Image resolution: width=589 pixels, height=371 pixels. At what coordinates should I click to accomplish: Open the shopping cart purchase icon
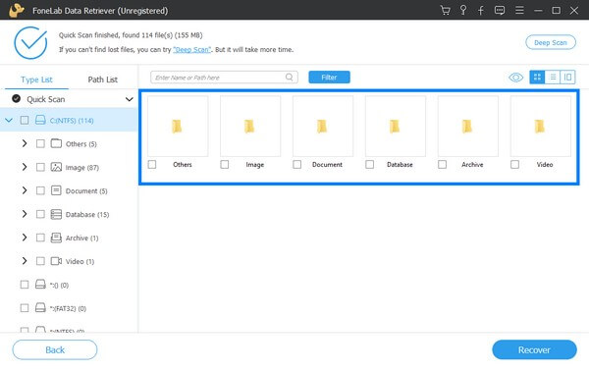(445, 10)
